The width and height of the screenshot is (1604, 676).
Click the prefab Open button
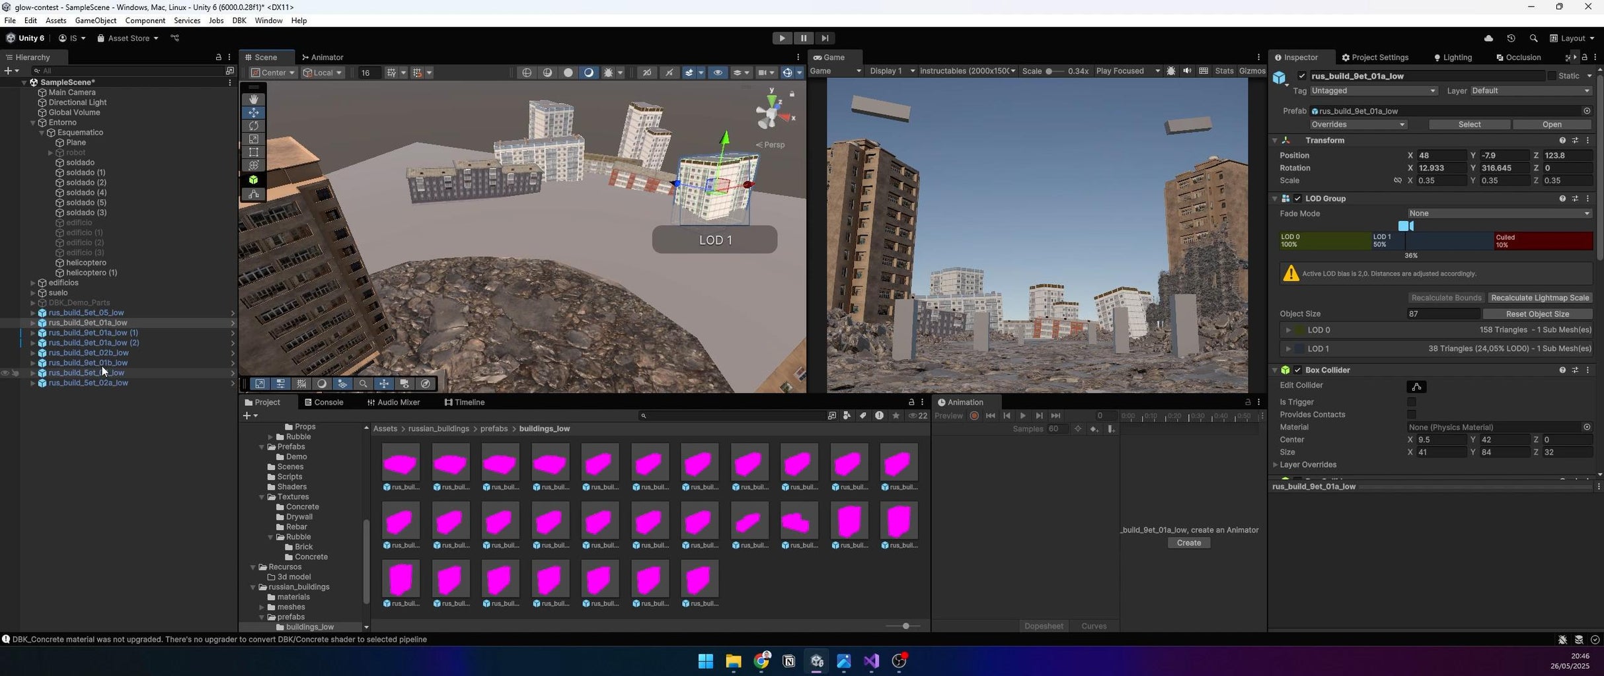point(1552,125)
